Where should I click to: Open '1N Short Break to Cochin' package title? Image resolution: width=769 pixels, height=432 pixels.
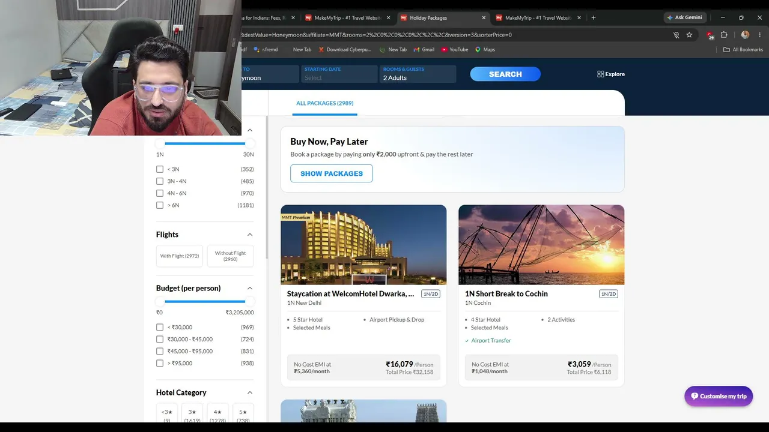click(506, 294)
